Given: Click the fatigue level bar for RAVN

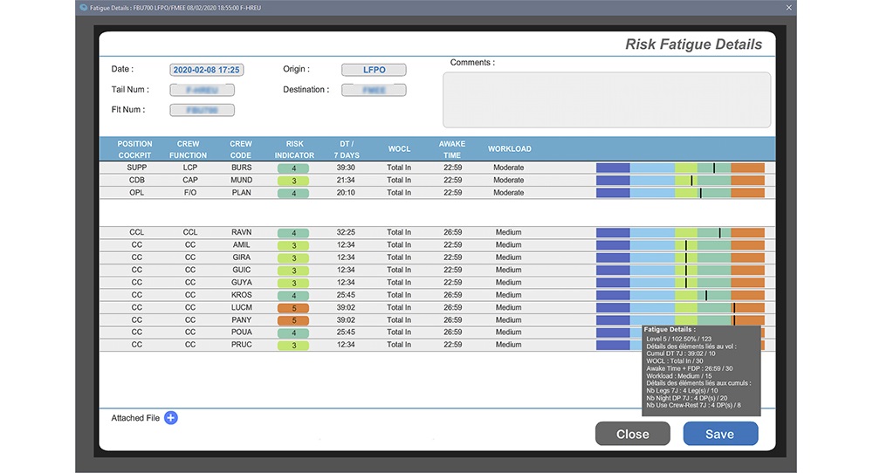Looking at the screenshot, I should (x=679, y=233).
